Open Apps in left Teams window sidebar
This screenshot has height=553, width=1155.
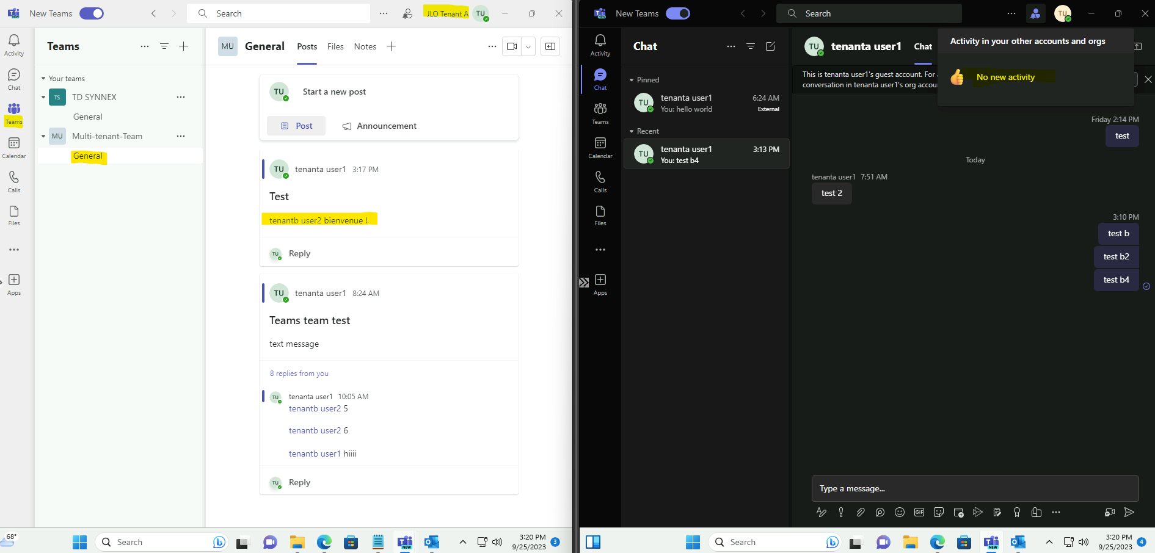tap(14, 284)
